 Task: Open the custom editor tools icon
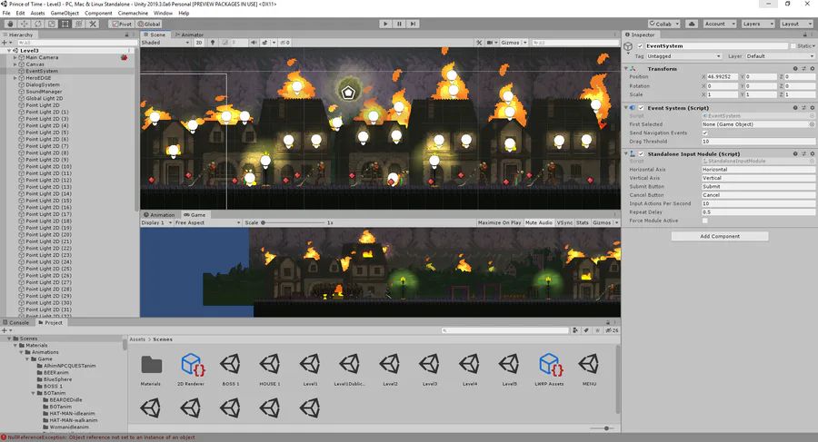point(93,24)
